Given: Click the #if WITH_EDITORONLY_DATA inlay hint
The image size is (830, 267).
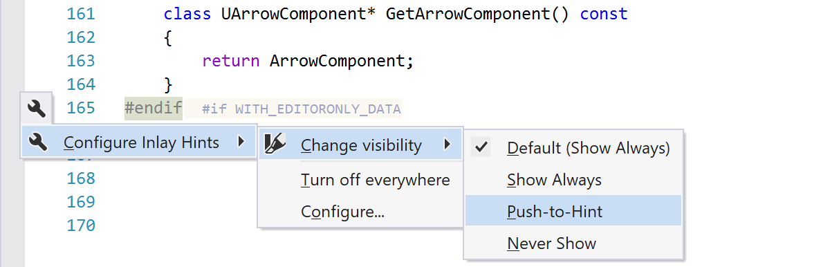Looking at the screenshot, I should [301, 109].
